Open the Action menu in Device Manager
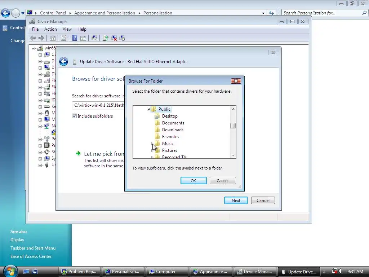This screenshot has height=277, width=369. point(50,29)
